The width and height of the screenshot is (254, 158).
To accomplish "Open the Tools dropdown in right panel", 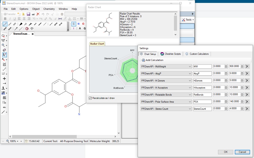I will (188, 20).
